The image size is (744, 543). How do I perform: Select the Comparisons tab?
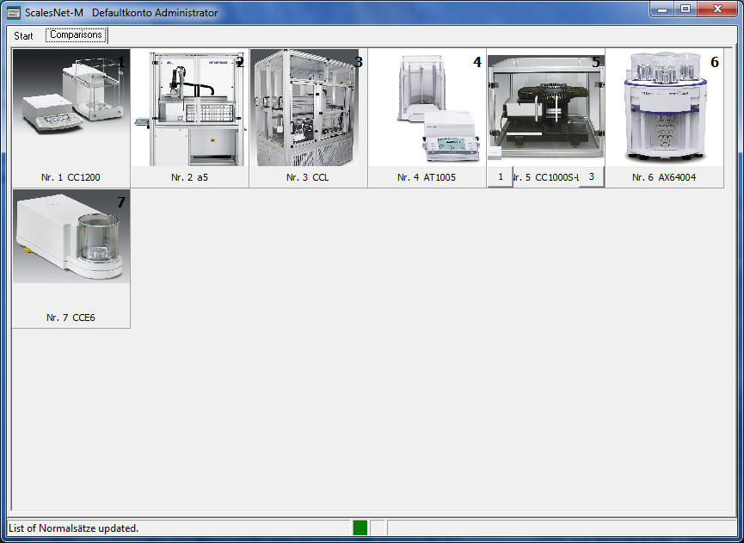pyautogui.click(x=76, y=35)
